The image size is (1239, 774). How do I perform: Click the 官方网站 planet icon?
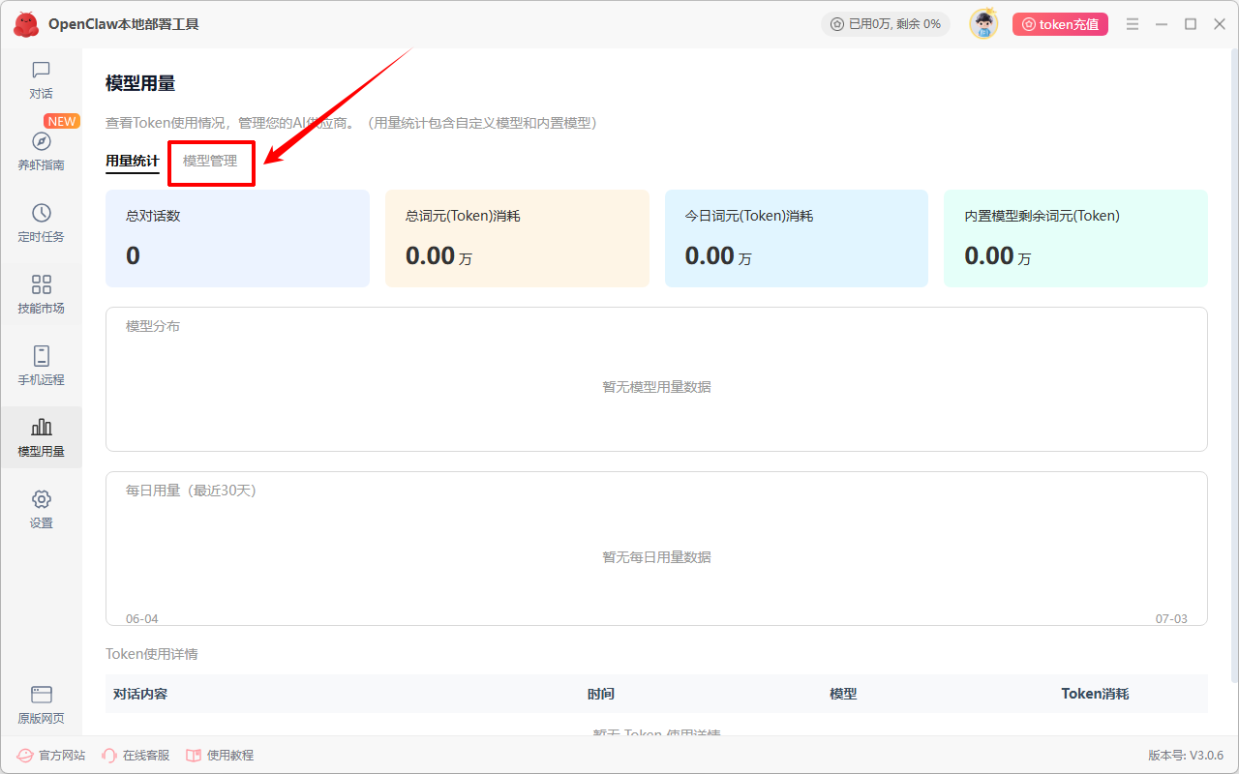coord(25,755)
